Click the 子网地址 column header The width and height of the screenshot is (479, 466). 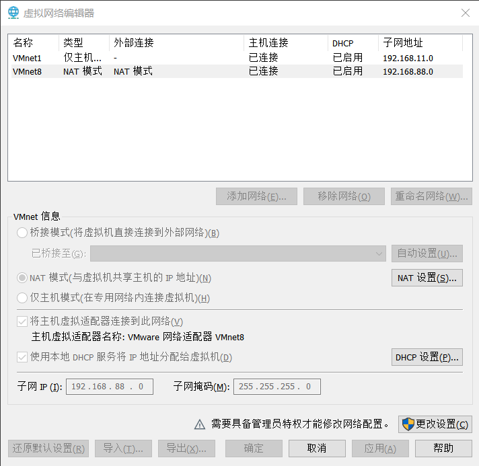(x=420, y=43)
